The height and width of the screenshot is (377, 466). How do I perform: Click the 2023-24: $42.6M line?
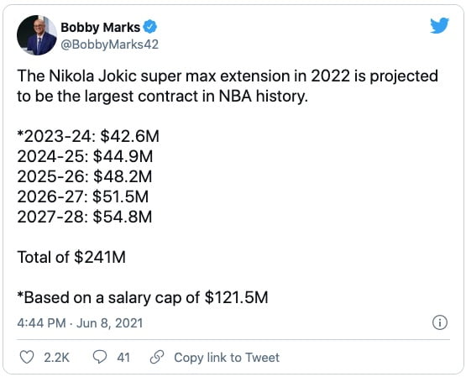tap(88, 136)
